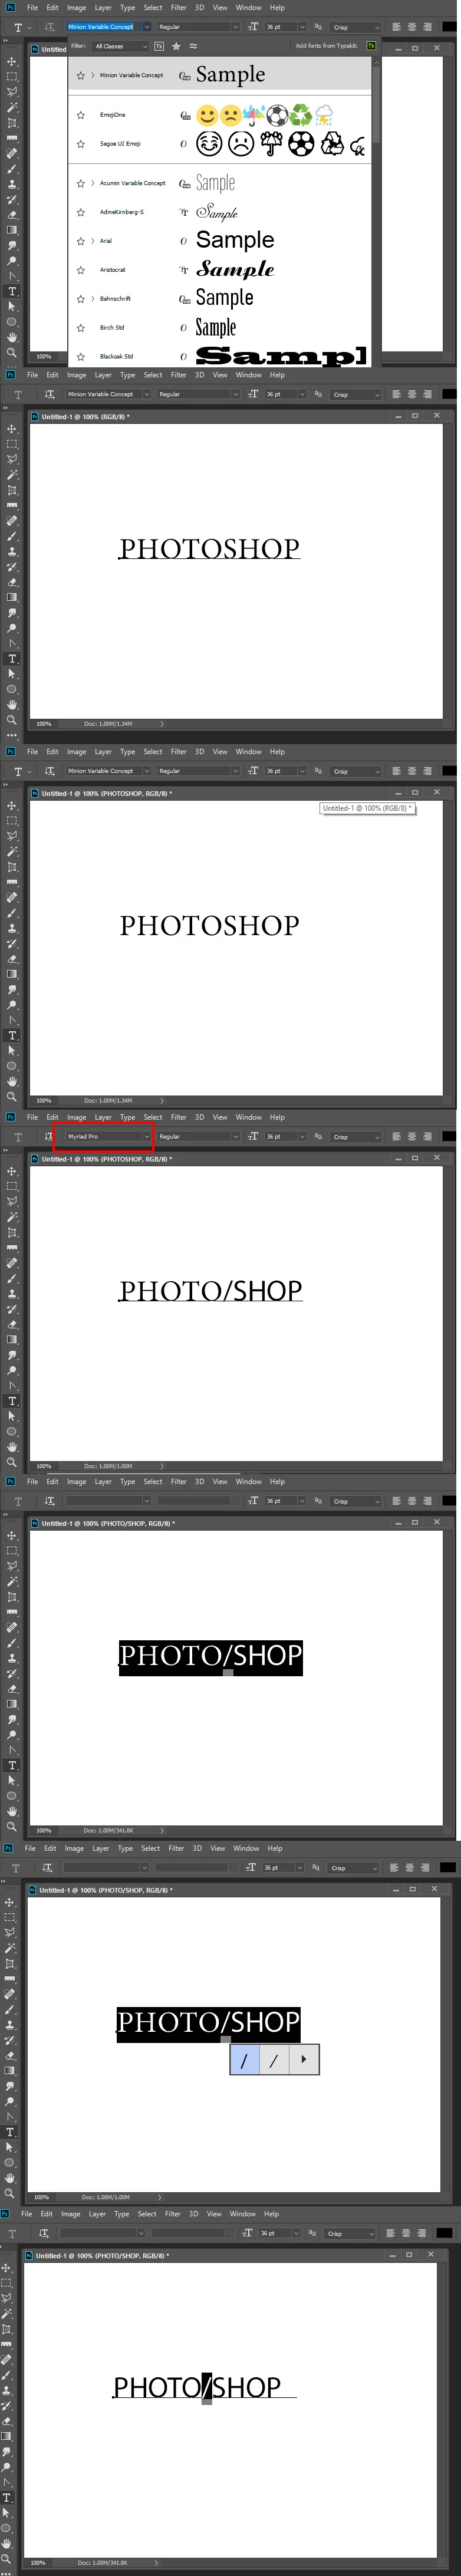Toggle the star next to Segoe UI Emoji
Screen dimensions: 461x2576
[x=81, y=144]
